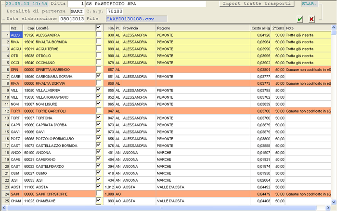Confirm with the green checkmark icon
The width and height of the screenshot is (337, 211).
[x=300, y=19]
